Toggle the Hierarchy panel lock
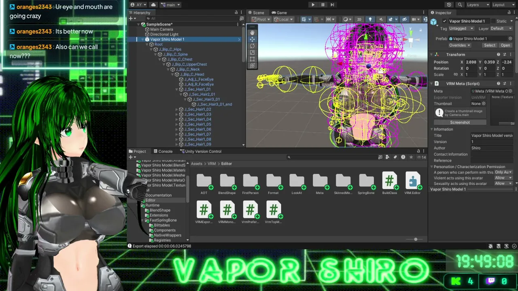518x291 pixels. pos(236,13)
